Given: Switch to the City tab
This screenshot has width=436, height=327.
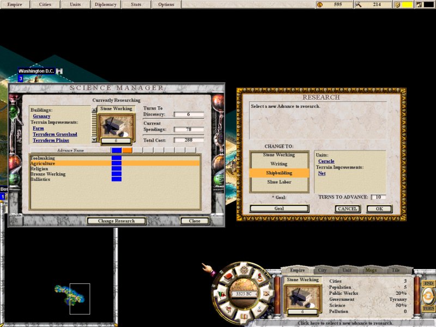Looking at the screenshot, I should 322,270.
